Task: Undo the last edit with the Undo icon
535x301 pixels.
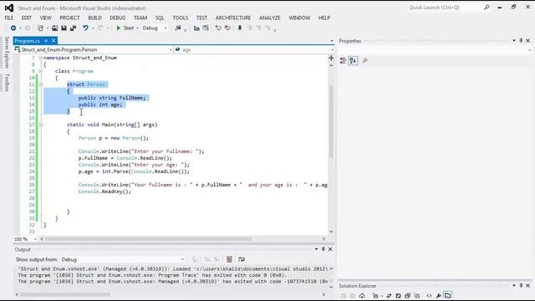Action: pos(85,28)
